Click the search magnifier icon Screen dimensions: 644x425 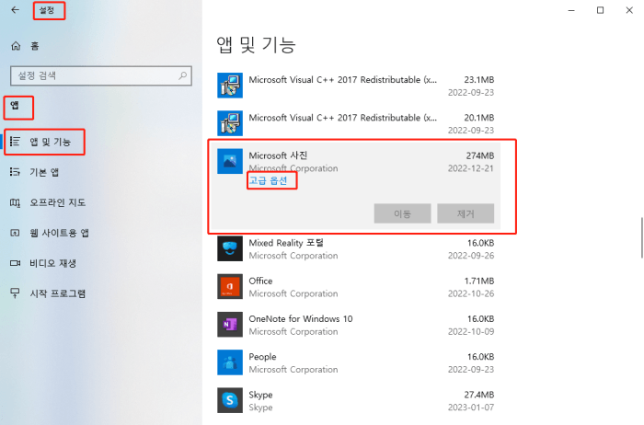(x=183, y=75)
